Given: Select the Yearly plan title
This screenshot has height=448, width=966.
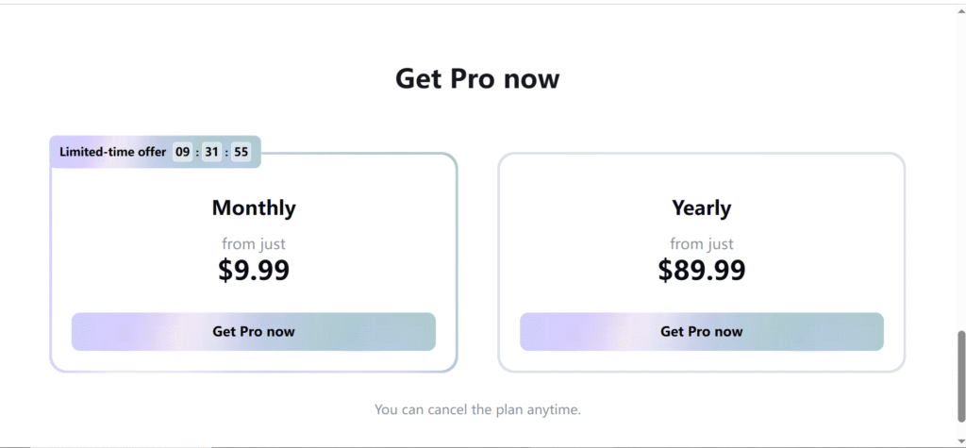Looking at the screenshot, I should click(701, 207).
